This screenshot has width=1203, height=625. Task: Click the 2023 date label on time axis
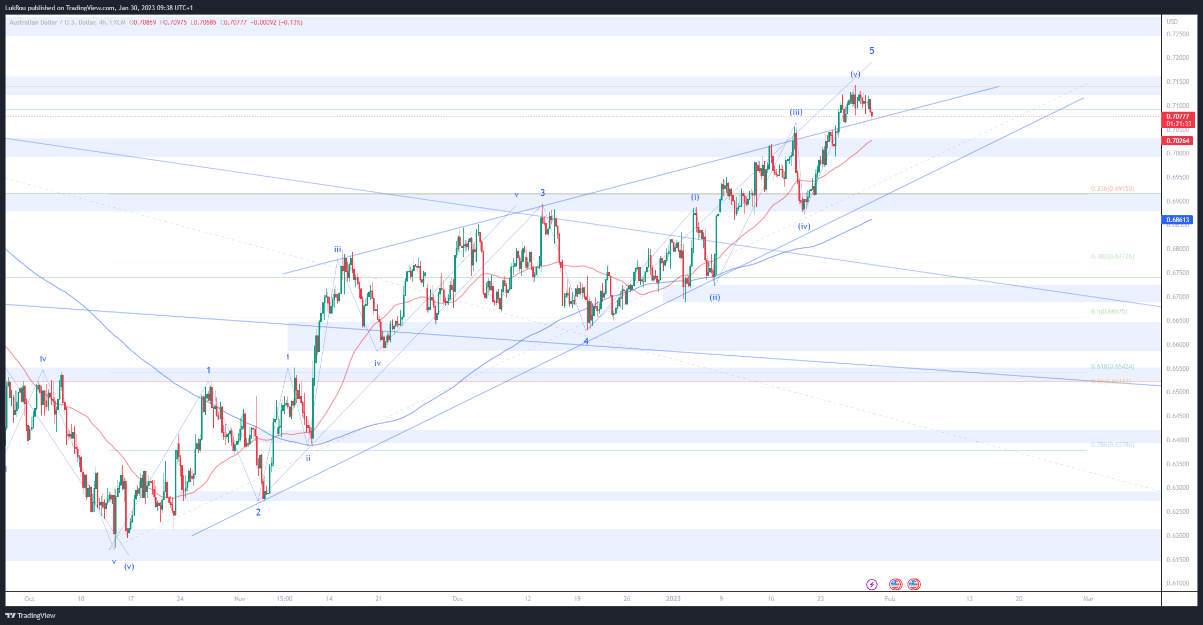673,599
